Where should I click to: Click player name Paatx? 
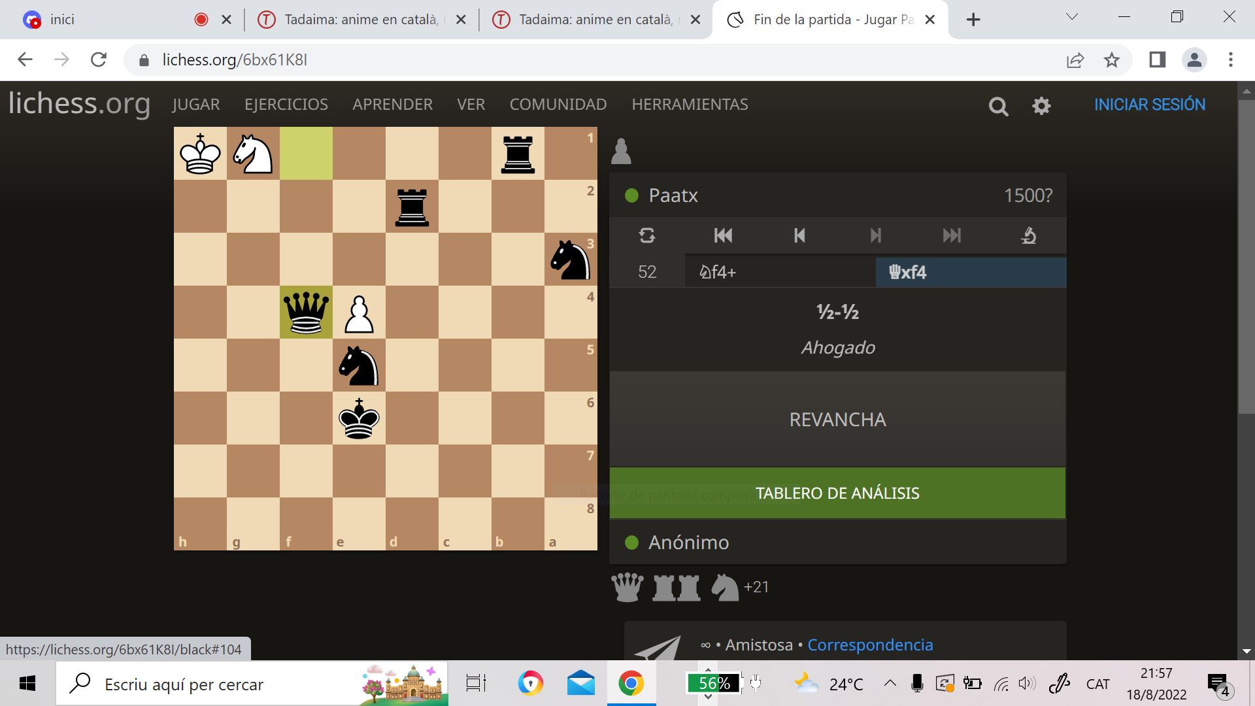673,195
